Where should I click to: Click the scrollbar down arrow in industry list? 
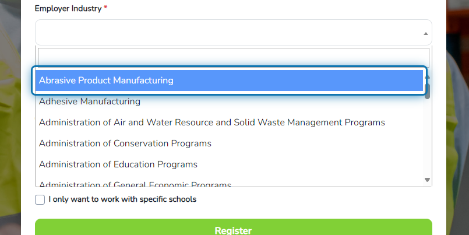pos(427,180)
